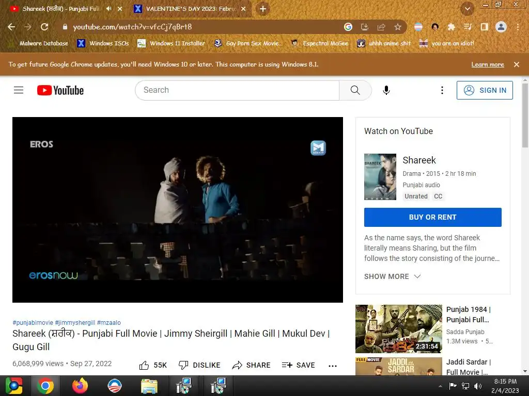Open Punjab 1984 Punjabi Full video title
The height and width of the screenshot is (396, 529).
click(468, 315)
